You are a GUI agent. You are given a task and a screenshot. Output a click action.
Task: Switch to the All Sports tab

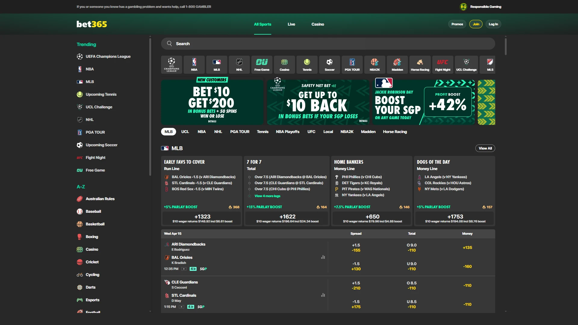point(263,24)
